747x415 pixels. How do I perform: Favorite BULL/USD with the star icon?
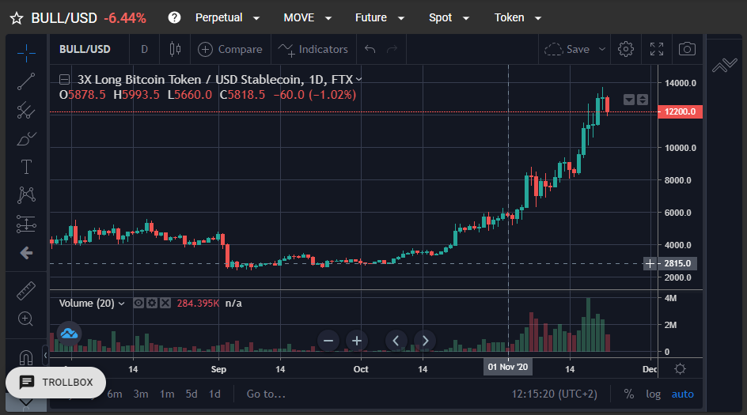[17, 18]
